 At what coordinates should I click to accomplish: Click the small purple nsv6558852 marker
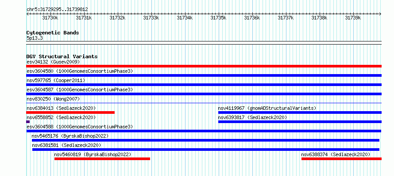tap(28, 122)
